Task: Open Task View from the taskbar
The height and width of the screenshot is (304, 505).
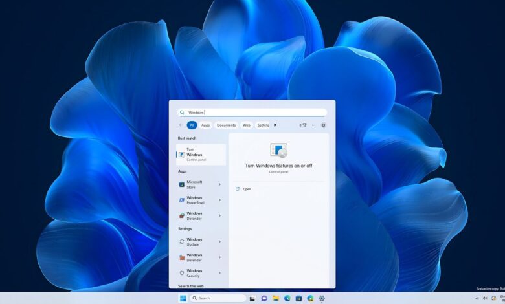Action: (x=252, y=298)
